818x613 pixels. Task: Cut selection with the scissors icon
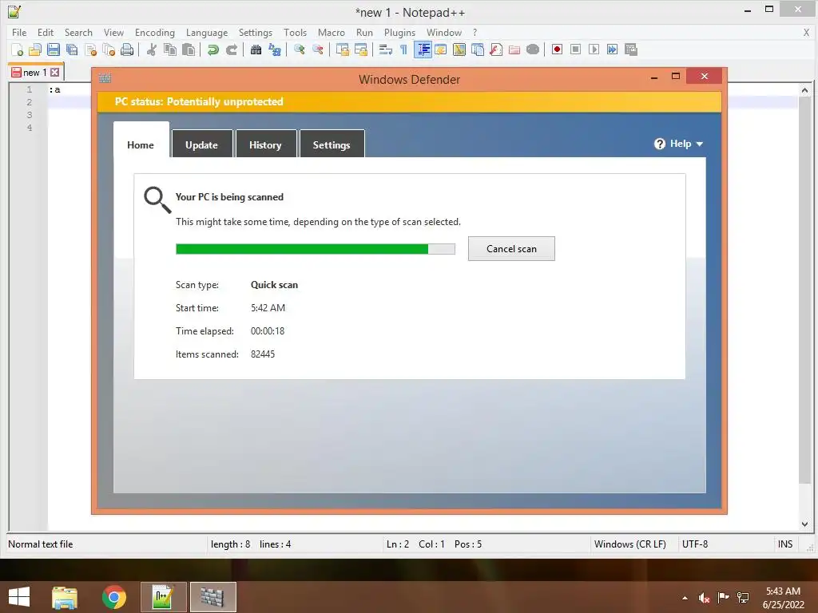coord(152,49)
